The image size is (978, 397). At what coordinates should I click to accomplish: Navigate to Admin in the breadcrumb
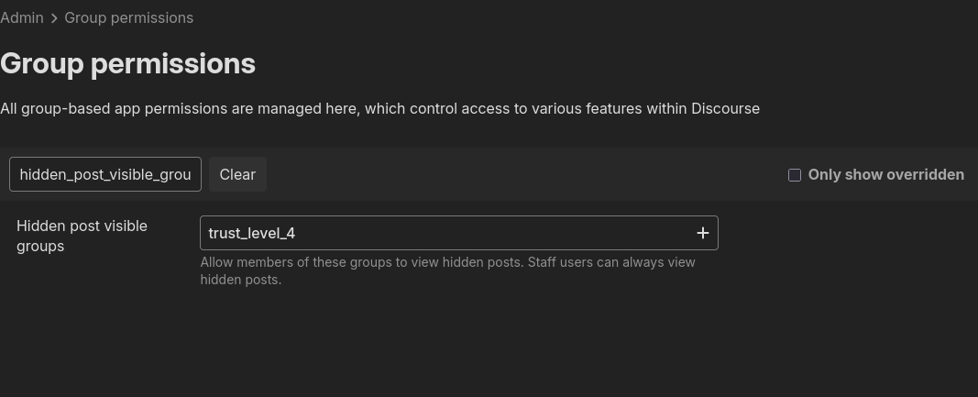22,17
